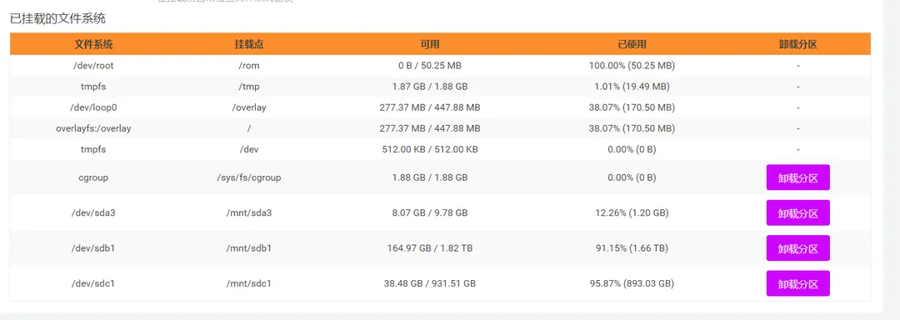
Task: Click the 卸载分区 column header
Action: pos(797,44)
